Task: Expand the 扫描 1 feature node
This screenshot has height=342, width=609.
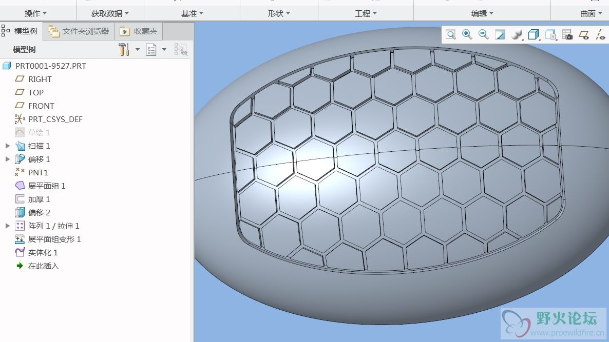Action: (x=7, y=146)
